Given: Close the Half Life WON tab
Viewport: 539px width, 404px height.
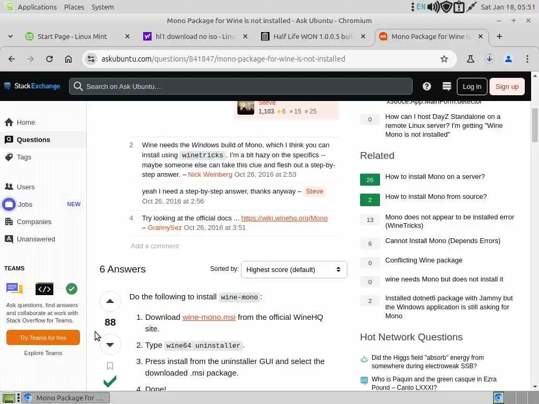Looking at the screenshot, I should 363,36.
